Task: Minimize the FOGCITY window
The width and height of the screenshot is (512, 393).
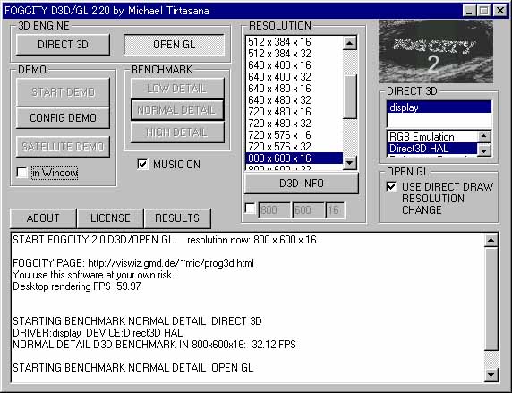Action: (x=469, y=11)
